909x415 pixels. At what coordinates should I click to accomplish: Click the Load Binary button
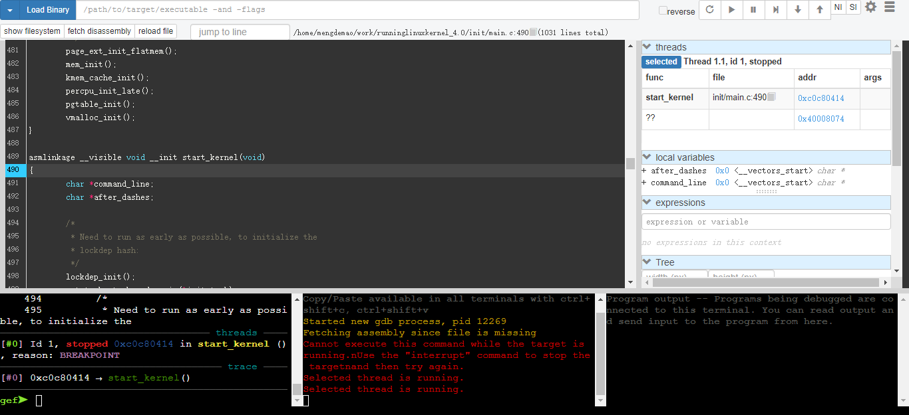pyautogui.click(x=47, y=10)
